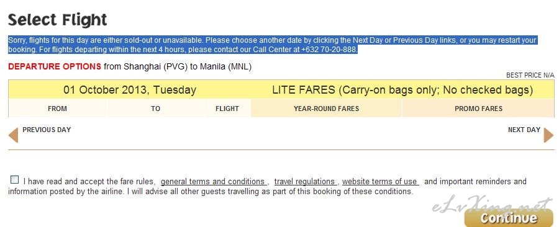This screenshot has height=227, width=559.
Task: Select the PREVIOUS DAY text link
Action: [x=47, y=130]
